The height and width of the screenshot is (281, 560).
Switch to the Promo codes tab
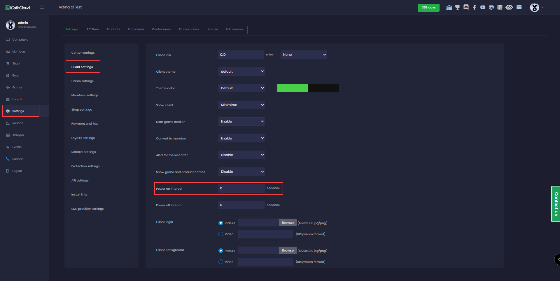click(189, 29)
